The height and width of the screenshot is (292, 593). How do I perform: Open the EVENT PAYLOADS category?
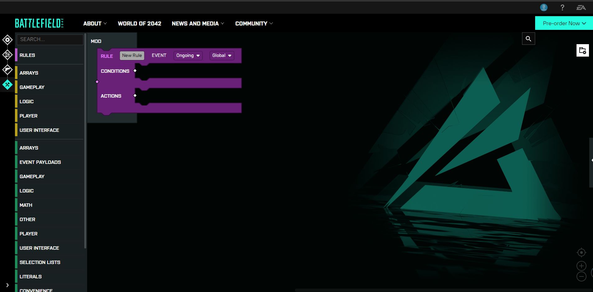[49, 162]
